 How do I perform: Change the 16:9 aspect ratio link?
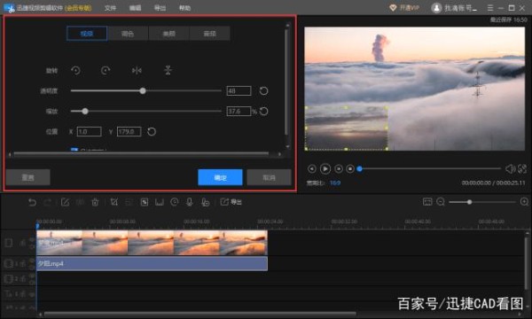tap(335, 183)
